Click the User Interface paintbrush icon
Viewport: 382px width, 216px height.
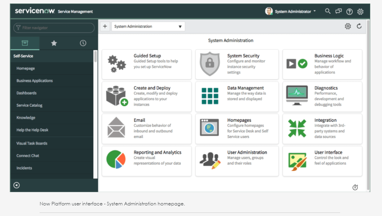[x=297, y=161]
